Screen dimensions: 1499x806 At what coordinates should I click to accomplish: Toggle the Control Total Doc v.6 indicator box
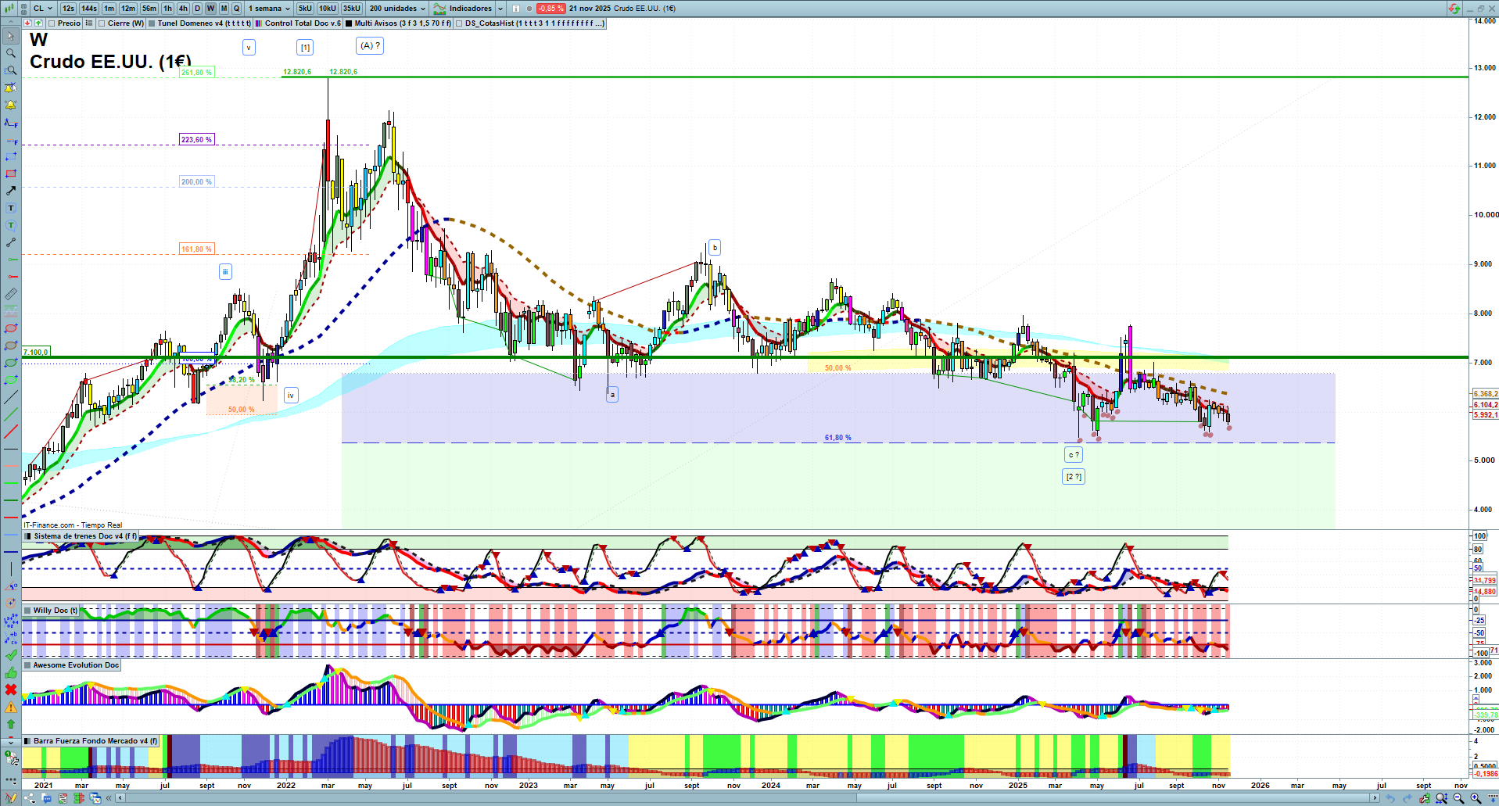point(259,23)
